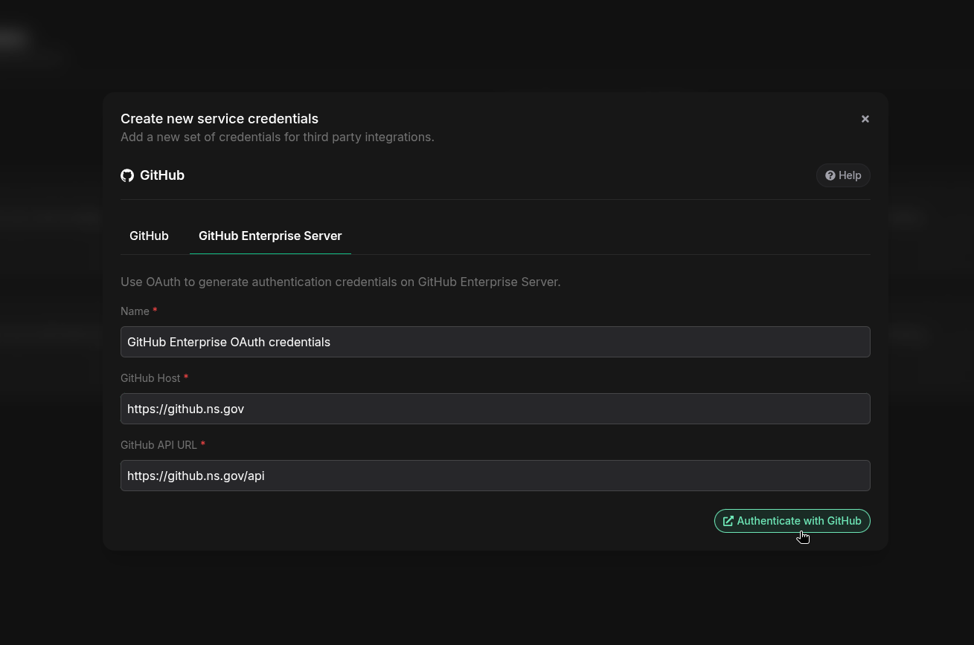
Task: Click Authenticate with GitHub button
Action: click(x=792, y=521)
